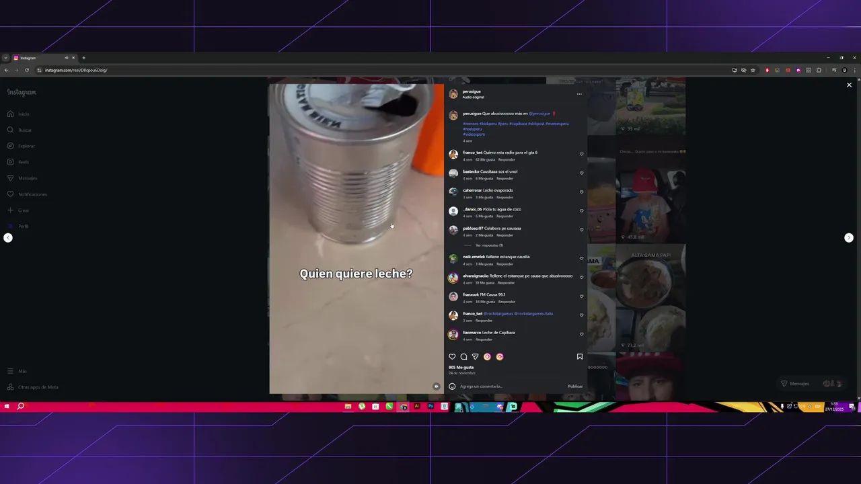Open the emoji picker in comment box
Image resolution: width=861 pixels, height=484 pixels.
tap(452, 387)
